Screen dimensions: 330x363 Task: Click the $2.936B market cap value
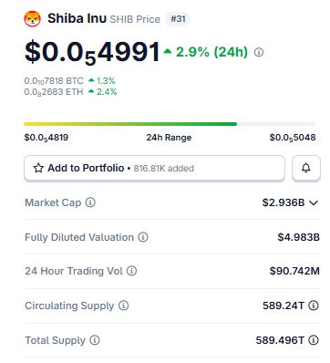click(x=284, y=202)
